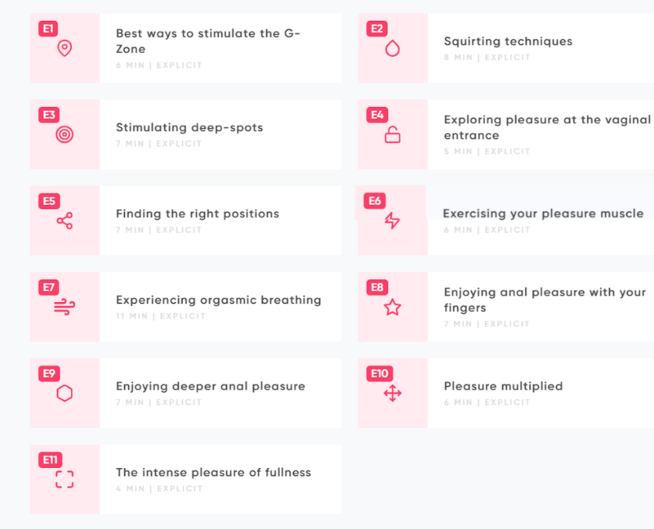Click the open padlock icon in E4
Screen dimensions: 654x529
[x=393, y=134]
